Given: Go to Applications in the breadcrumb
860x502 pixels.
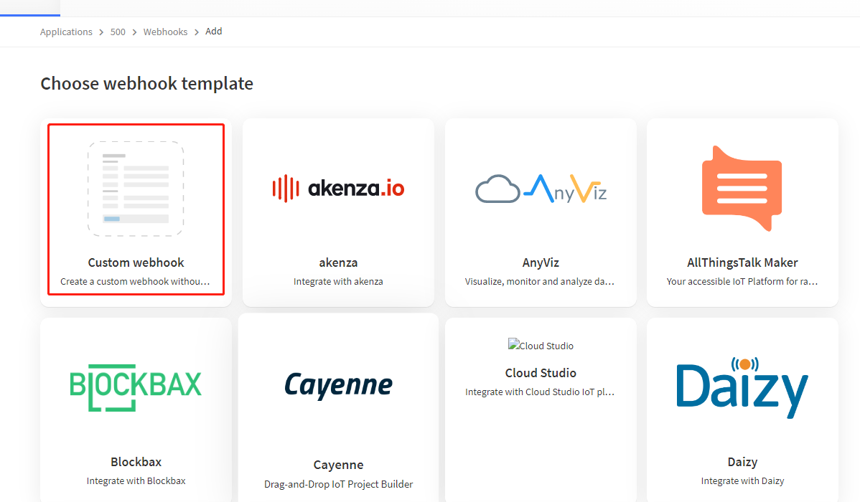Looking at the screenshot, I should click(66, 32).
